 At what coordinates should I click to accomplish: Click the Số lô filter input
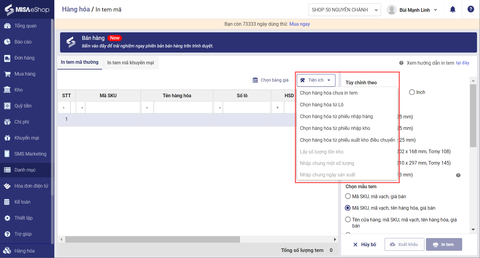[247, 108]
